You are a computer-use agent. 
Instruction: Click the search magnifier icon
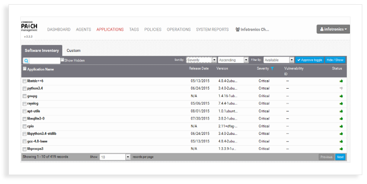26,61
